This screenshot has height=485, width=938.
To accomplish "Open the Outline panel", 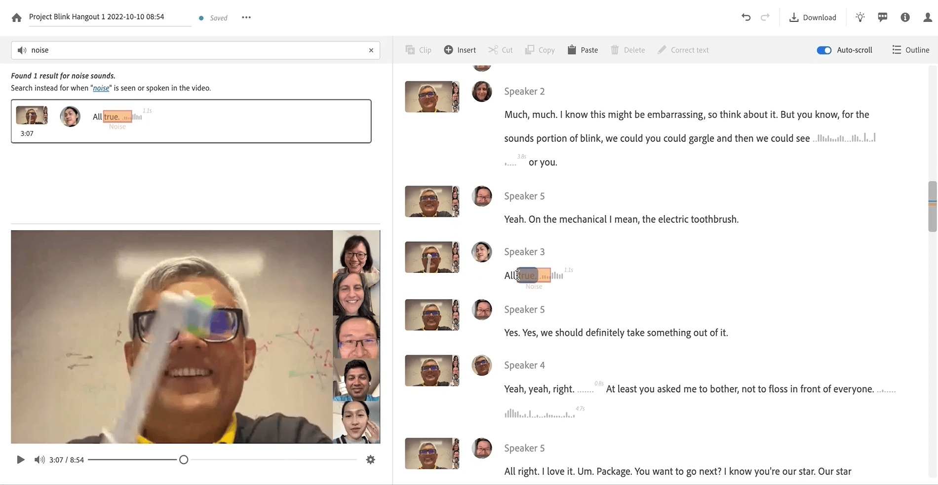I will pos(910,50).
